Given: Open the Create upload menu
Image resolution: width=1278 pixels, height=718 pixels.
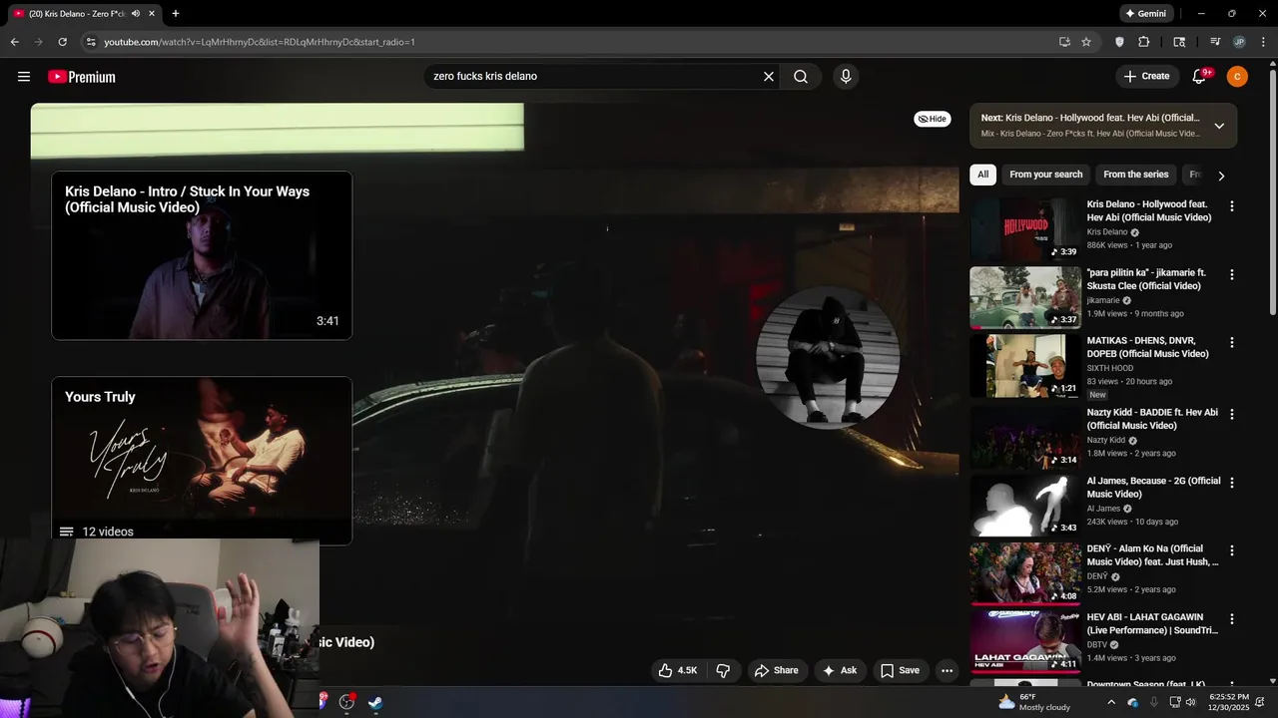Looking at the screenshot, I should [1146, 77].
